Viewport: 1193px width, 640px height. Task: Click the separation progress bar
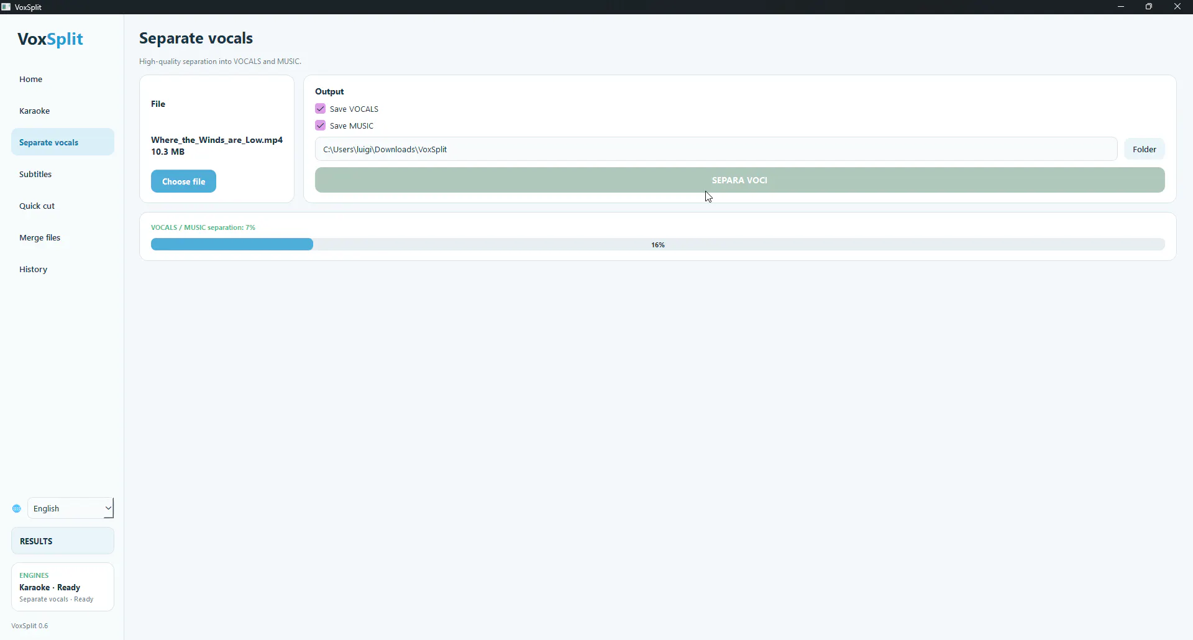[657, 245]
